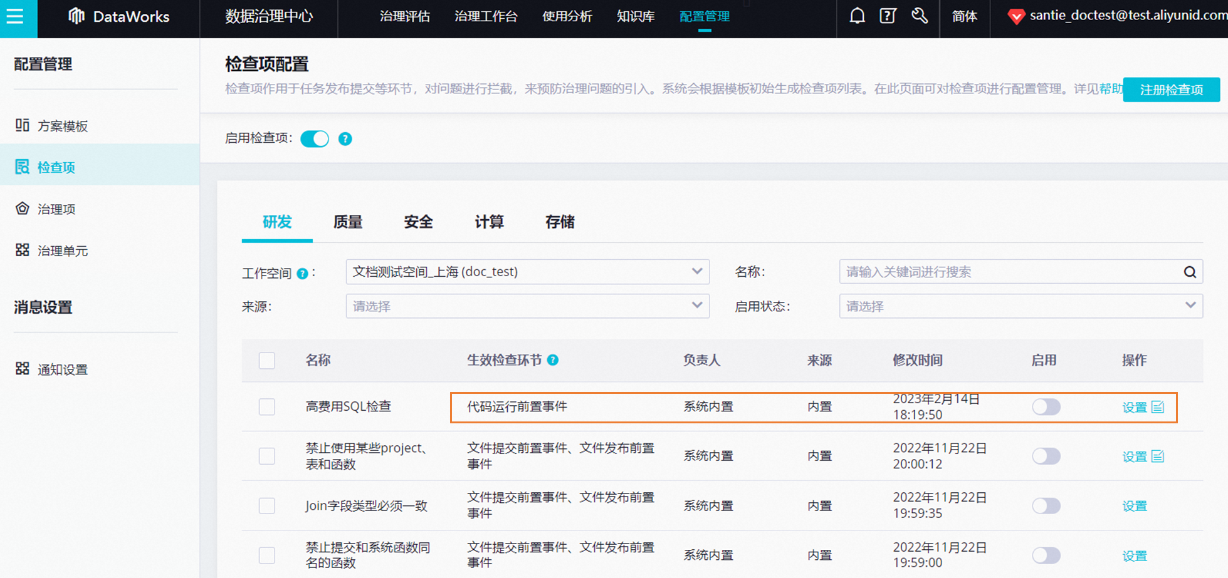Open the notifications bell

pyautogui.click(x=857, y=16)
